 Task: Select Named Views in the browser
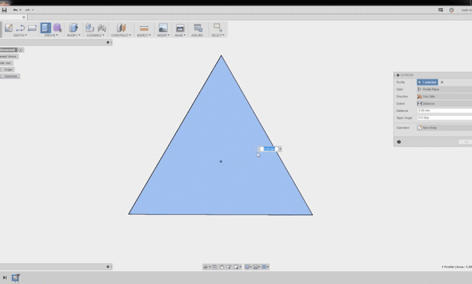tap(8, 57)
